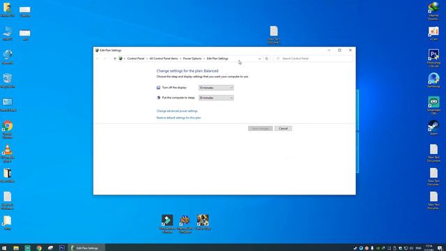Click the up arrow navigation icon
Screen dimensions: 446x251
point(115,59)
